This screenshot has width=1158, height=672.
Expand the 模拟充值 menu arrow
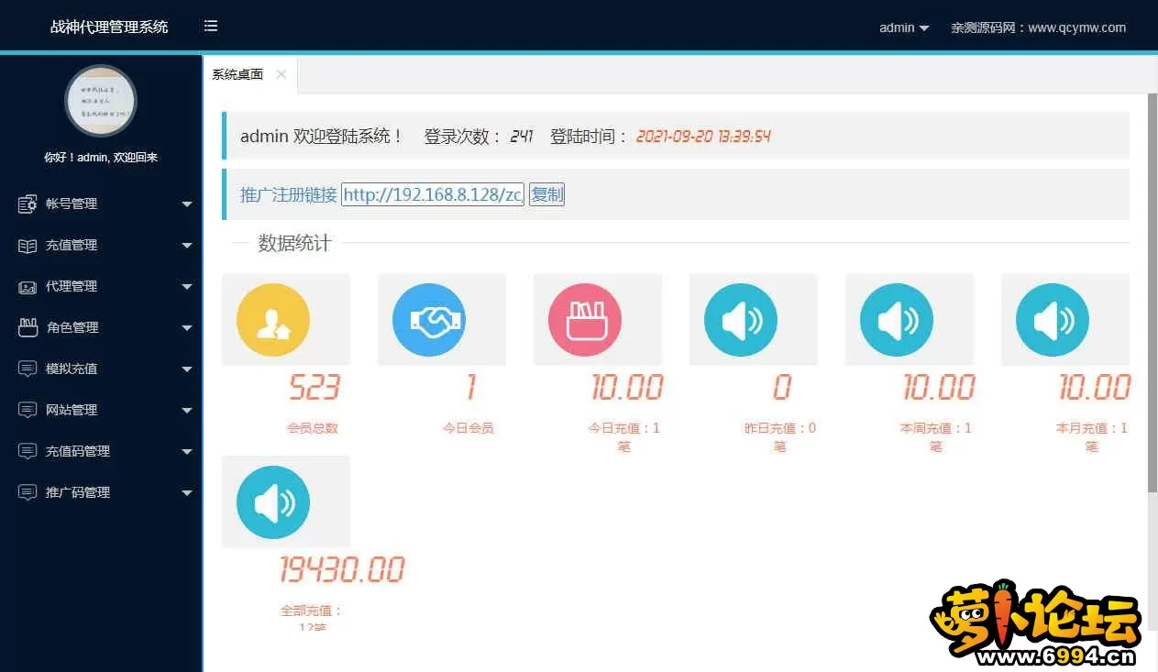tap(187, 369)
